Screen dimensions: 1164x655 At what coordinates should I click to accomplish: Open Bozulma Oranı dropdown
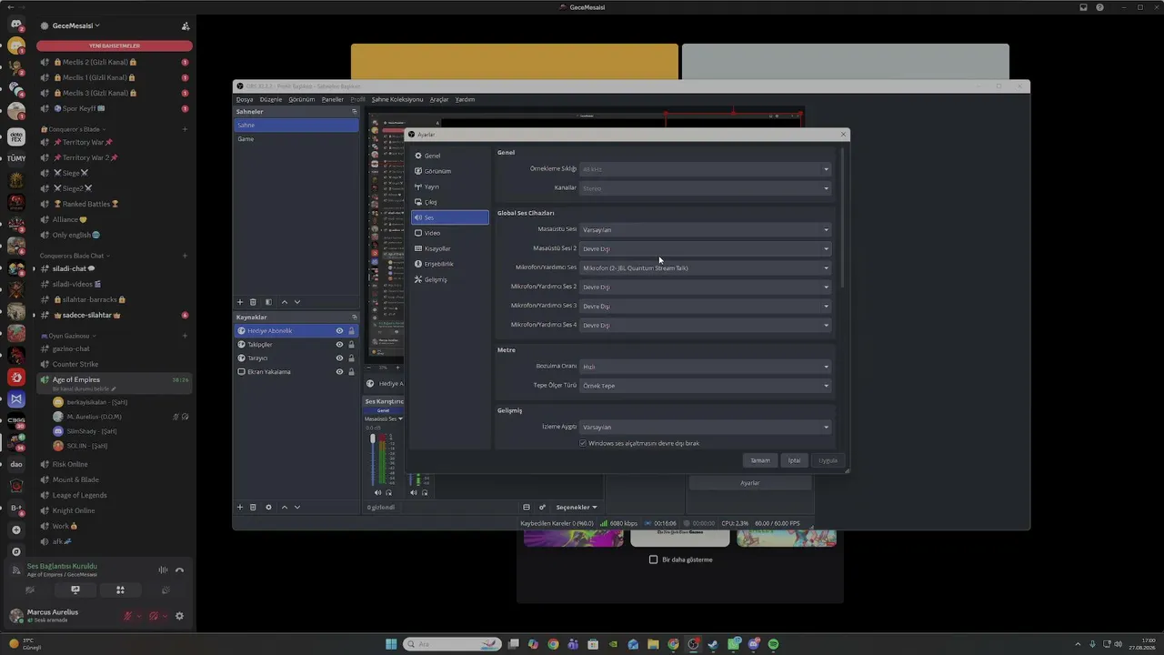[706, 367]
